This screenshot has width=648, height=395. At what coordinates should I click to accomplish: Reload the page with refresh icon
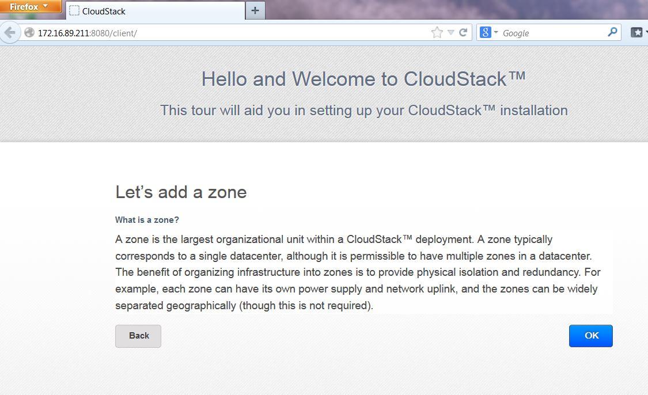click(463, 33)
